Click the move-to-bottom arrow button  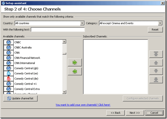pos(156,80)
